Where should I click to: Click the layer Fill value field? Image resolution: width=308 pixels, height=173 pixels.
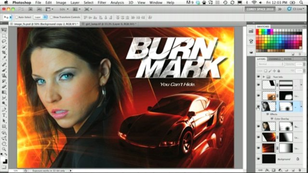click(x=299, y=71)
